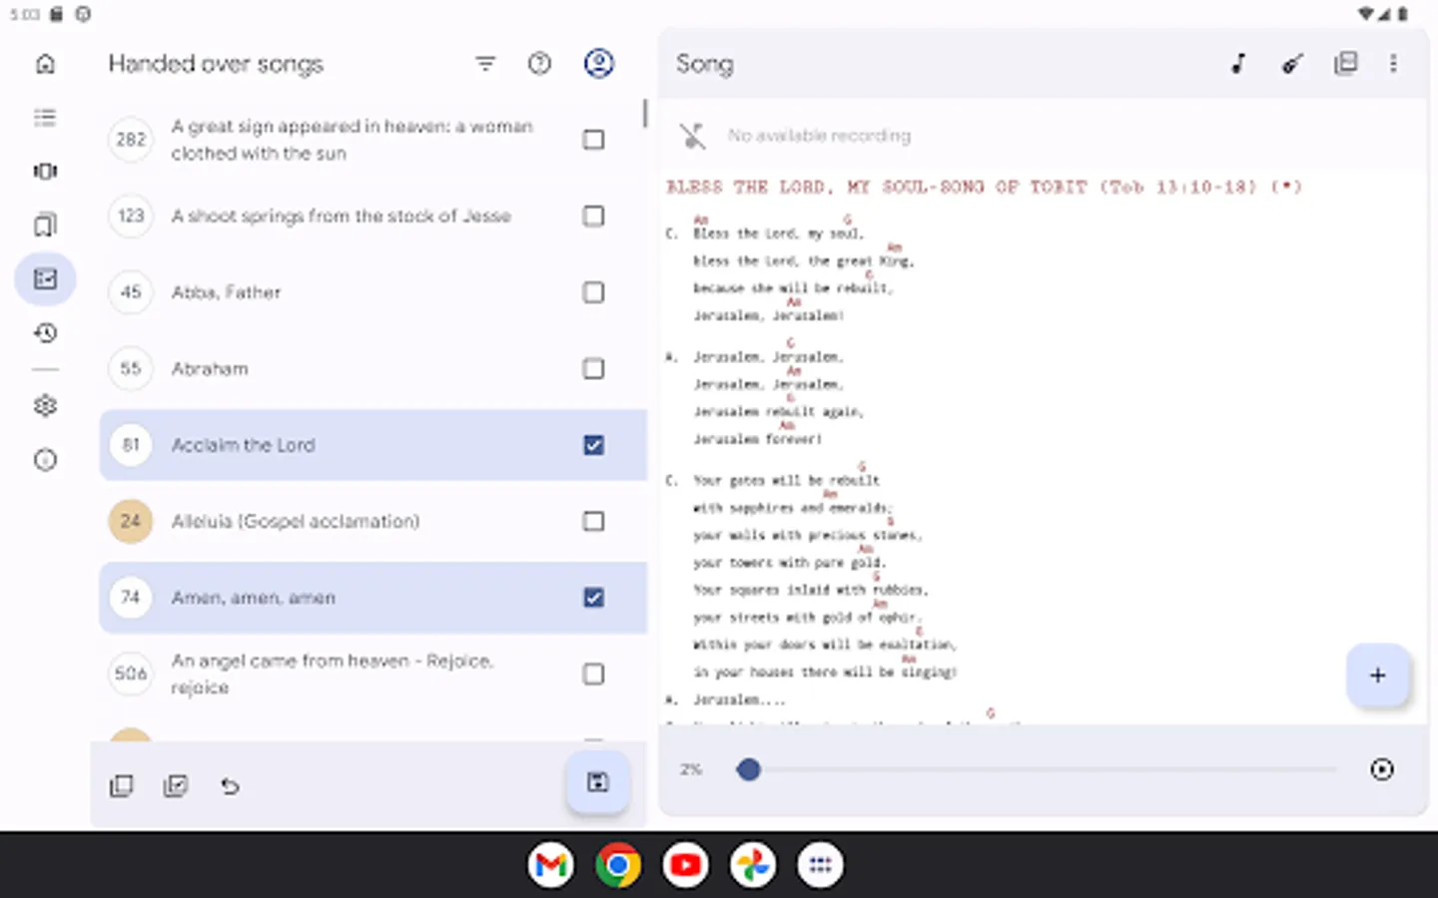Click the select-all copy icon in bottom bar
1438x898 pixels.
pyautogui.click(x=122, y=786)
